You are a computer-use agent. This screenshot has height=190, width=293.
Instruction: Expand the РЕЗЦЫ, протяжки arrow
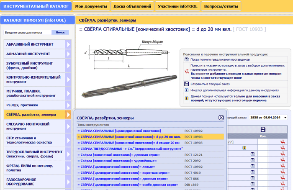tap(69, 105)
